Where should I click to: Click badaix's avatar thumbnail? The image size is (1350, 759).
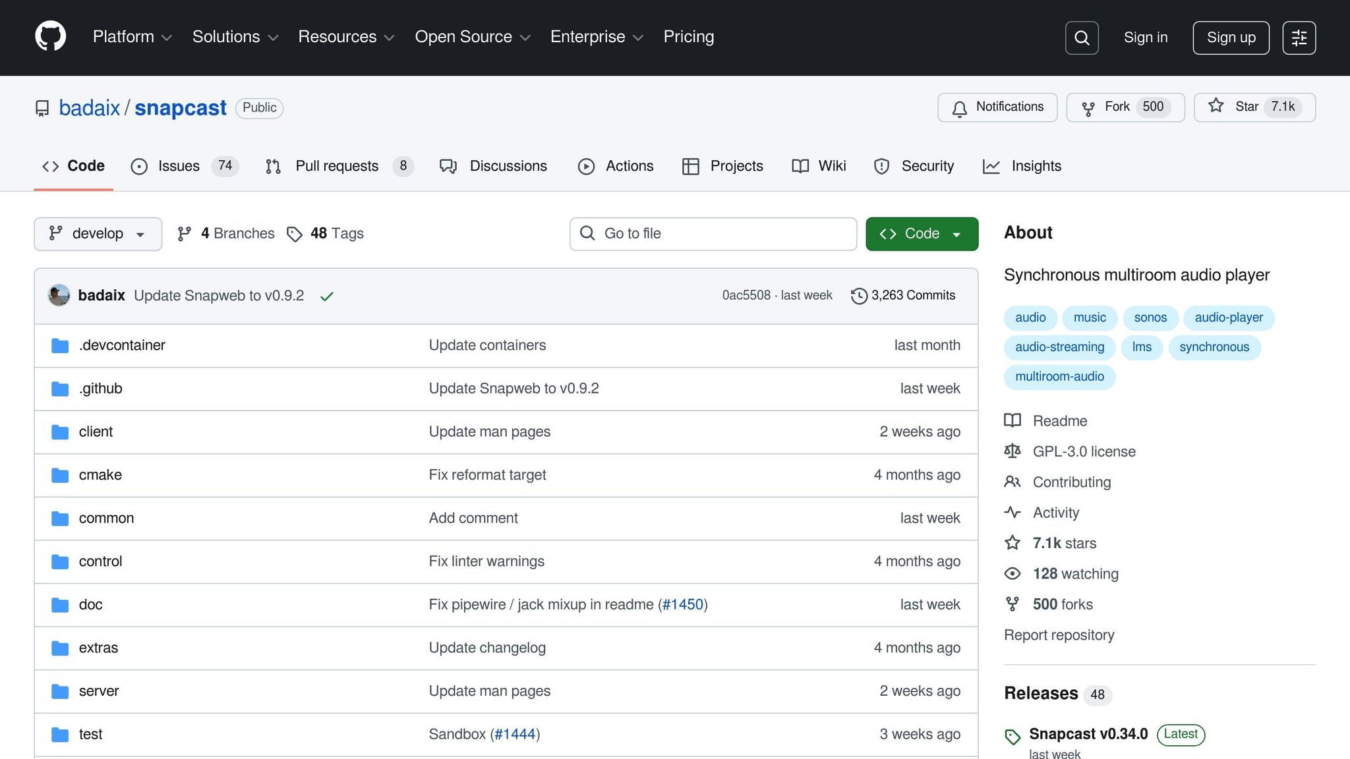pyautogui.click(x=59, y=295)
